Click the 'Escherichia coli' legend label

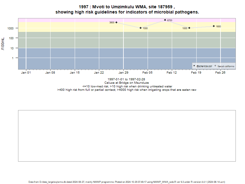204,66
